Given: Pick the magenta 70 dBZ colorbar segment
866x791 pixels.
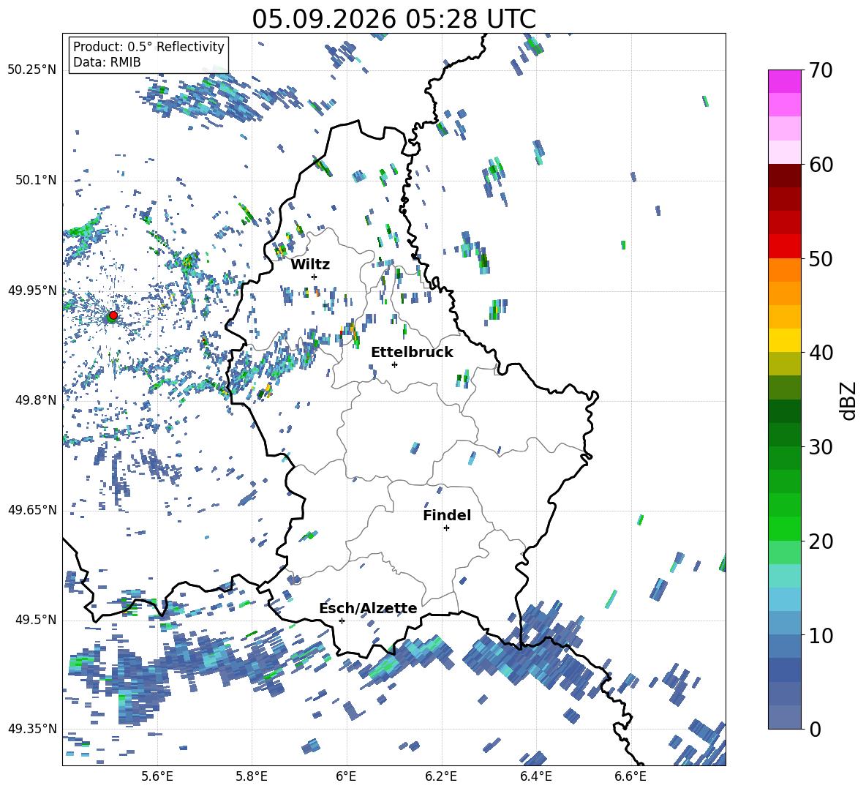Looking at the screenshot, I should pyautogui.click(x=784, y=81).
